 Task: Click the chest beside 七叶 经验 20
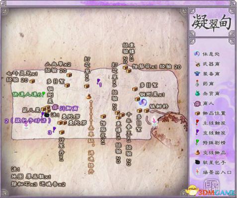pyautogui.click(x=32, y=81)
